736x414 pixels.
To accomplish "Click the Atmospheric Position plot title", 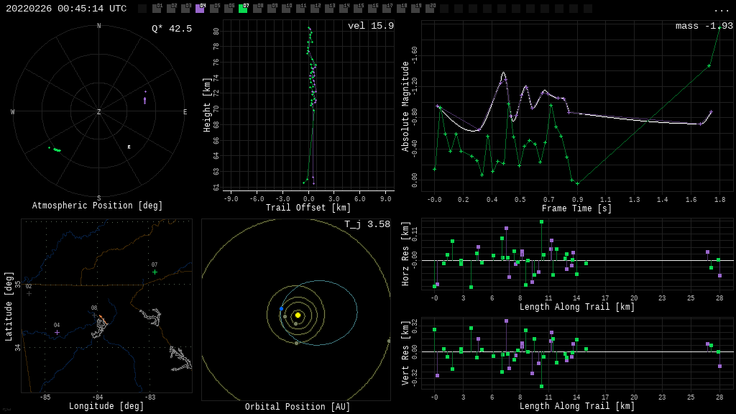I will click(98, 206).
